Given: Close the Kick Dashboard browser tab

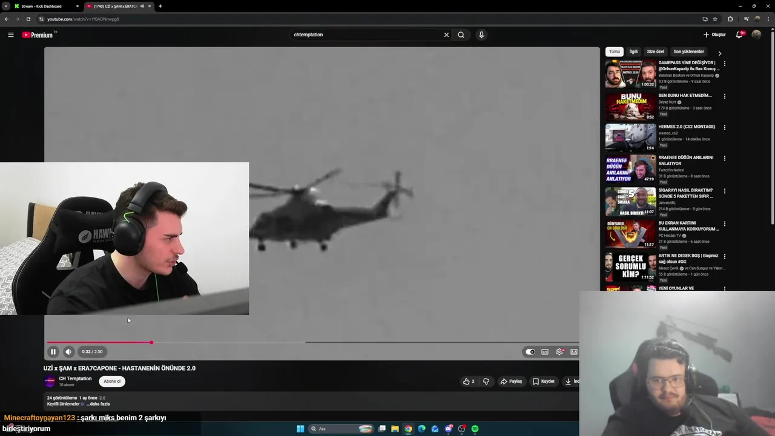Looking at the screenshot, I should pos(77,6).
